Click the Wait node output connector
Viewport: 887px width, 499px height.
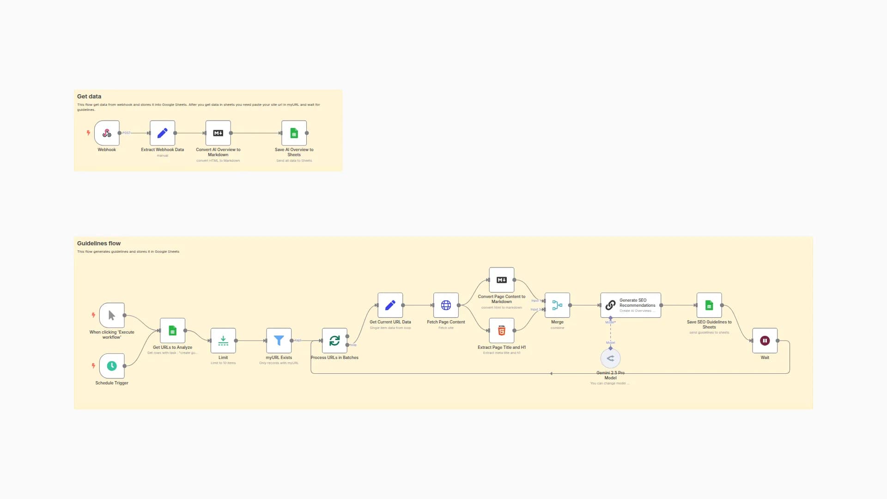[778, 341]
